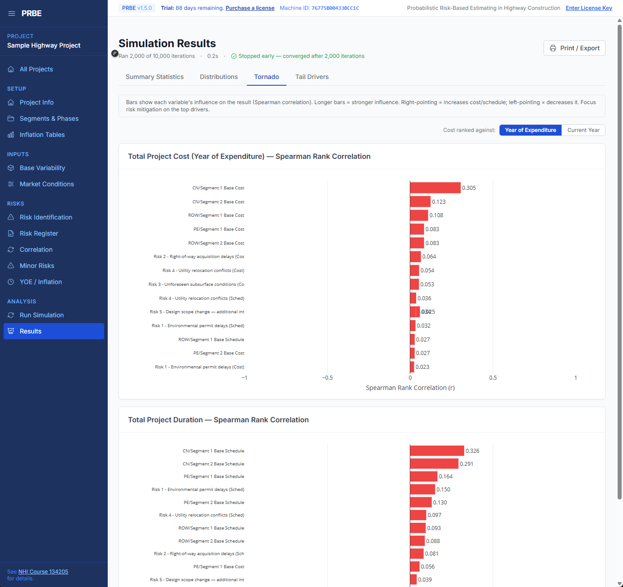Follow the Purchase a license link
The height and width of the screenshot is (587, 623).
click(250, 8)
